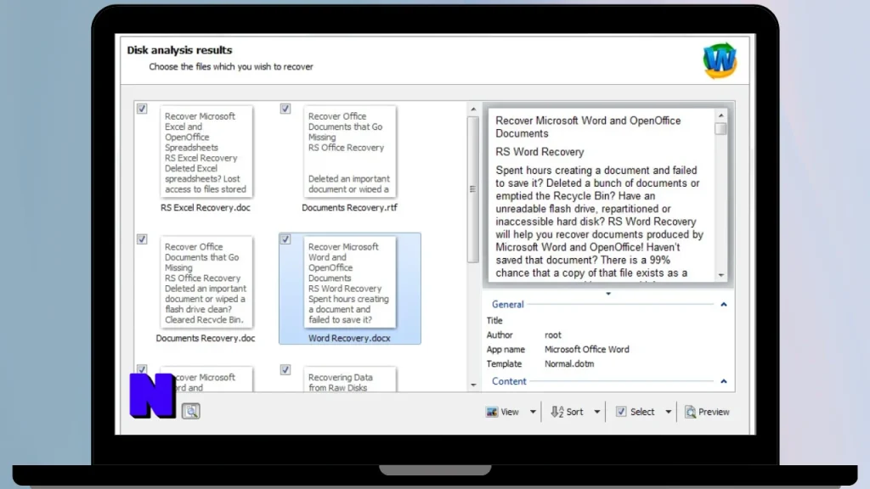
Task: Click the magnifier search icon at bottom left
Action: point(191,412)
